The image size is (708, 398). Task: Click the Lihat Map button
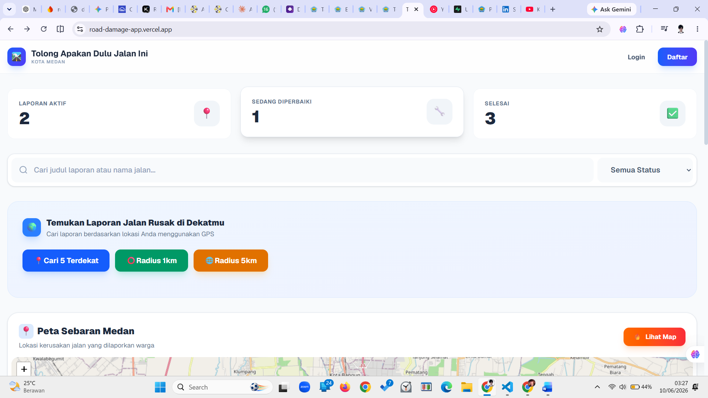(x=655, y=337)
